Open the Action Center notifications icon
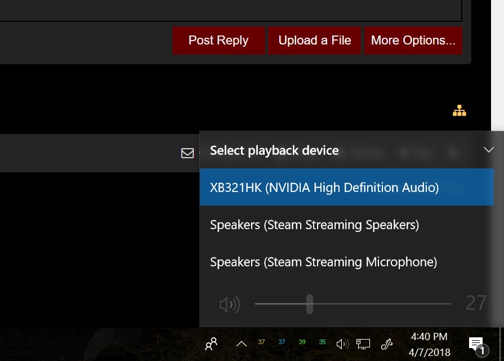This screenshot has width=504, height=361. [x=476, y=344]
